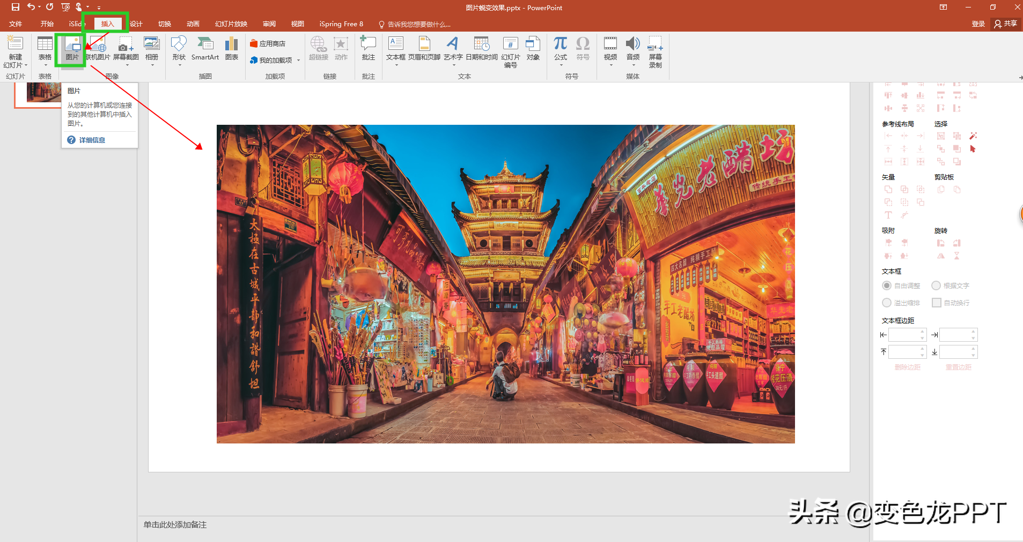Click the 详细信息 tooltip link

tap(92, 140)
